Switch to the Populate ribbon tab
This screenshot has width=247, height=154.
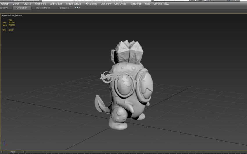click(x=64, y=8)
